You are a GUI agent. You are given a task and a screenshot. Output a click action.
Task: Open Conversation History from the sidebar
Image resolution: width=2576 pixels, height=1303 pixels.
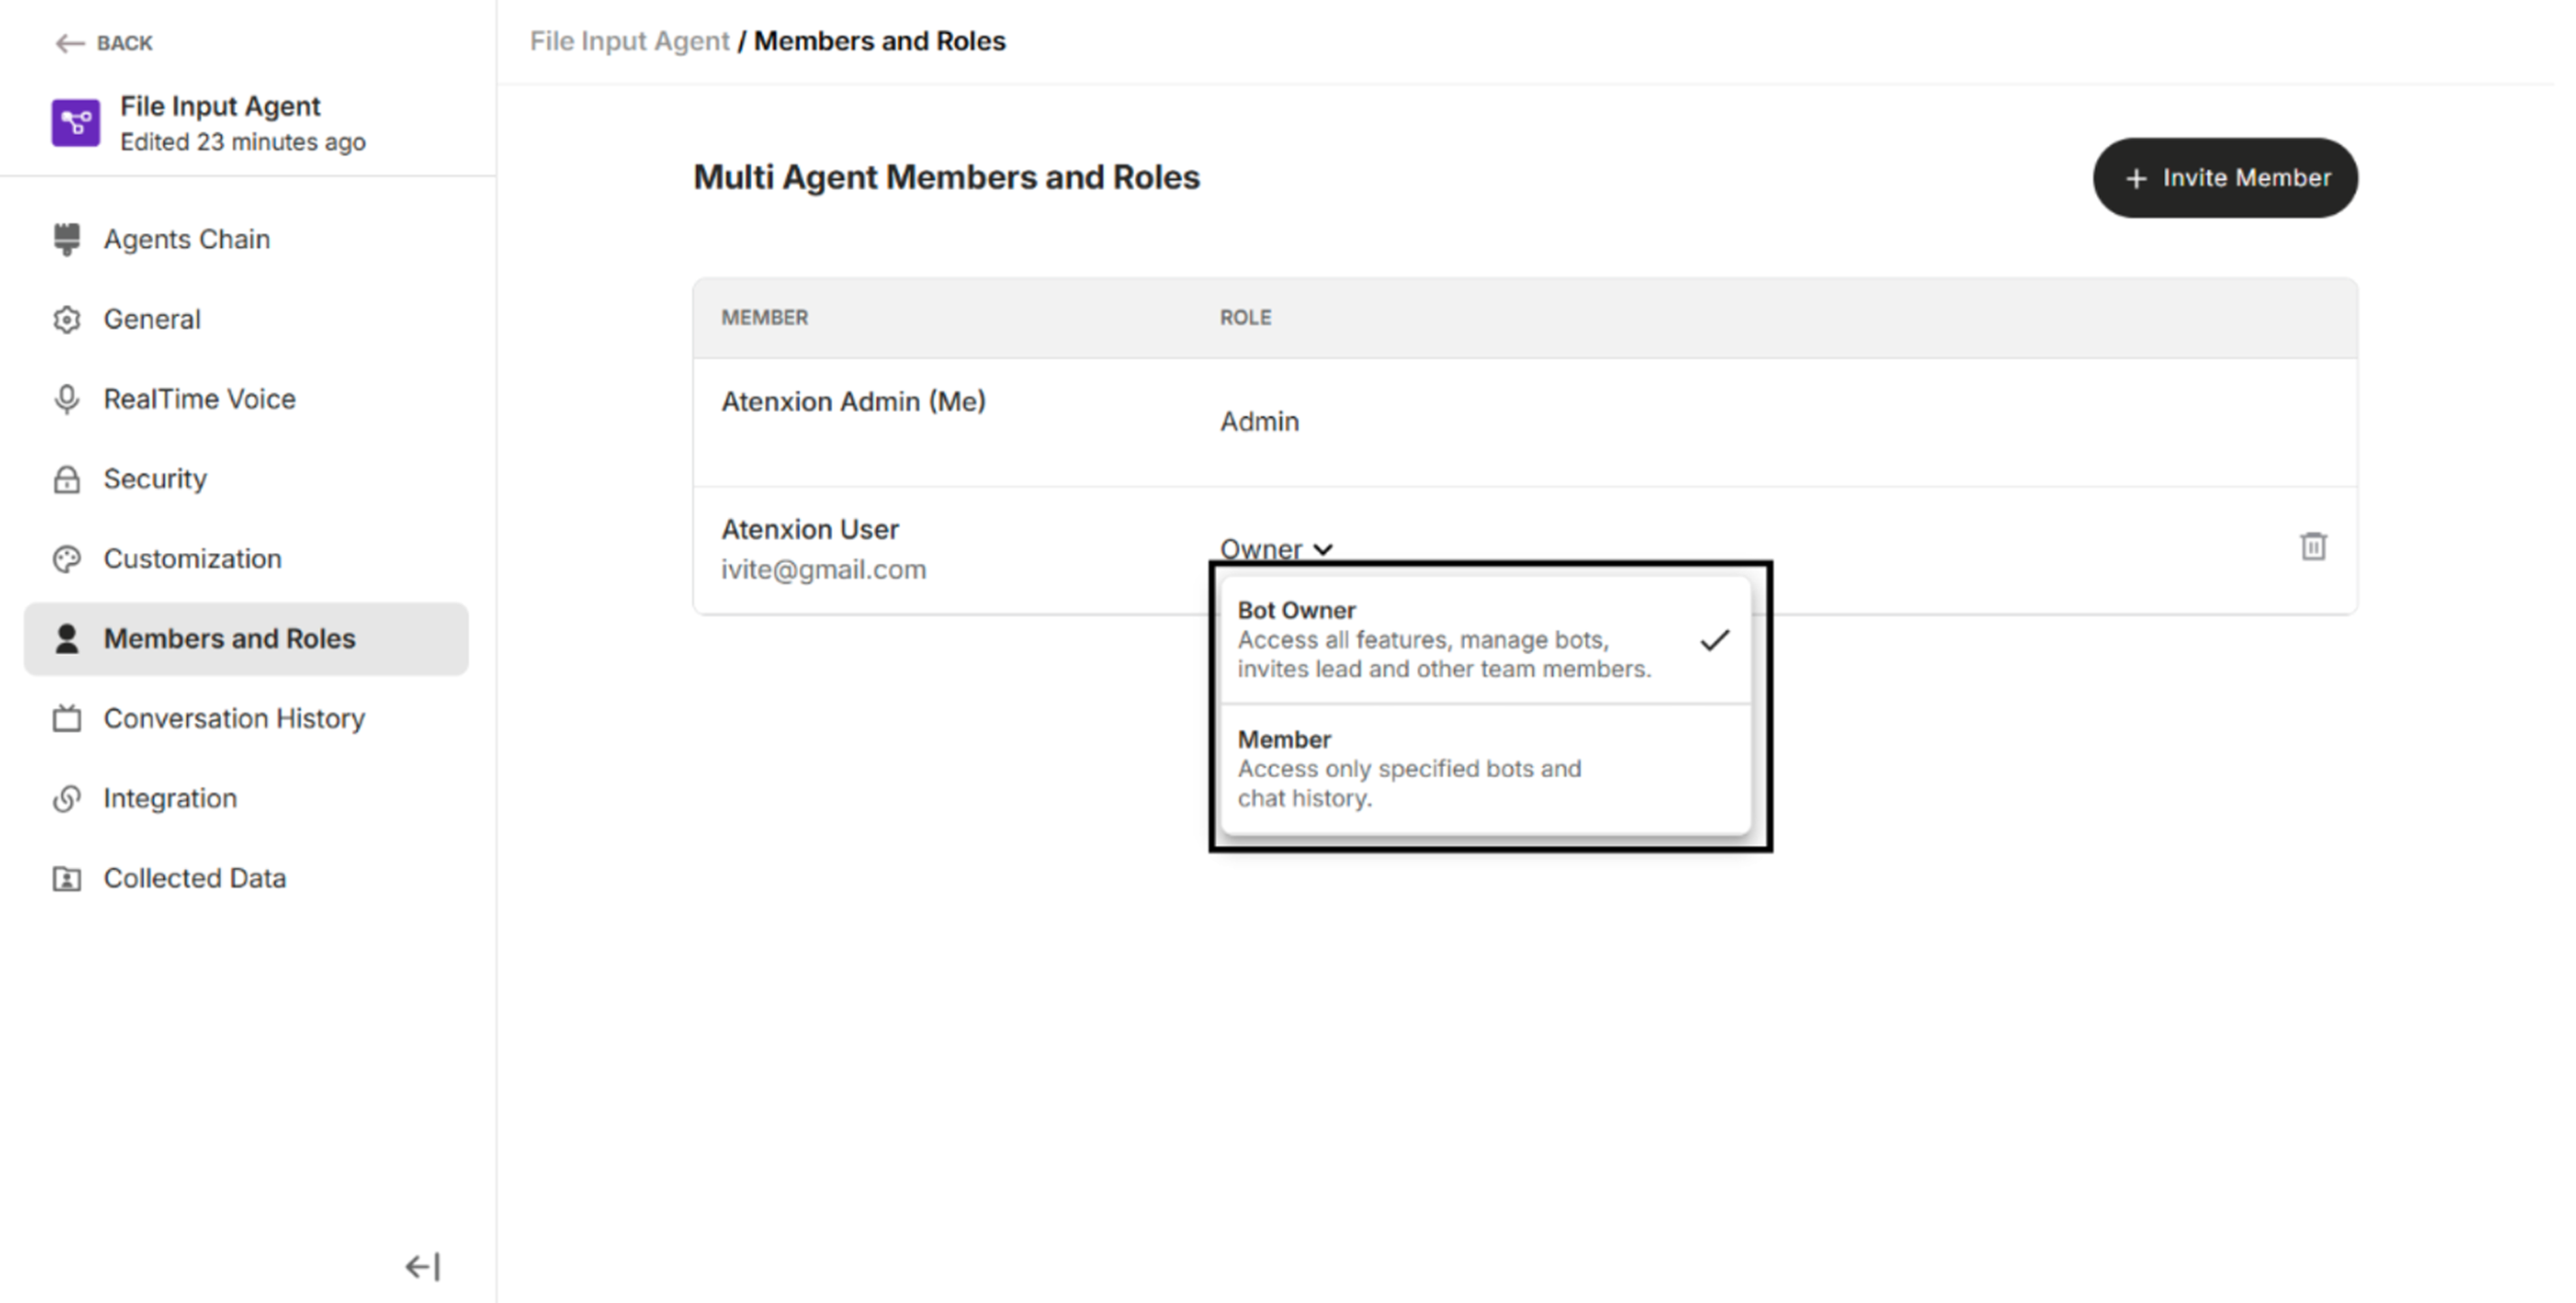pos(233,719)
